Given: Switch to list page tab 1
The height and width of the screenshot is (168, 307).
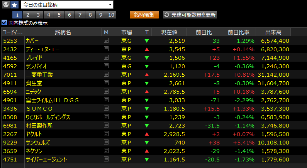Looking at the screenshot, I should coord(17,15).
